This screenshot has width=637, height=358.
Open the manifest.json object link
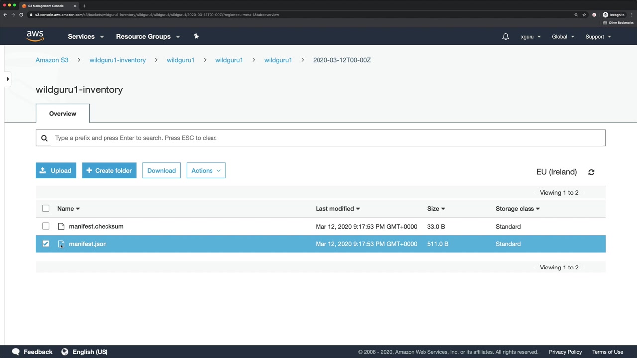[x=88, y=244]
